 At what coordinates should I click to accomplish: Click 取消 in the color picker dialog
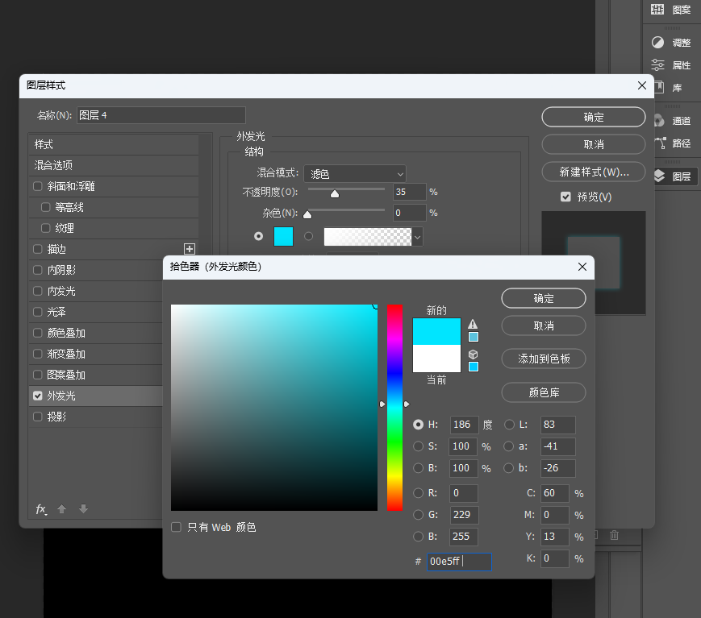[x=544, y=326]
